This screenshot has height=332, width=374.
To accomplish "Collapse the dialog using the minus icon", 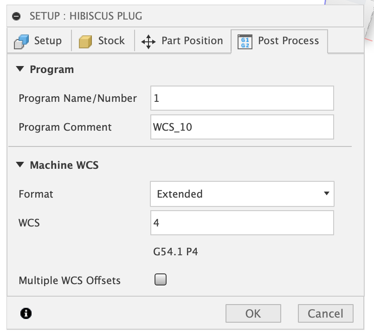I will (x=17, y=16).
